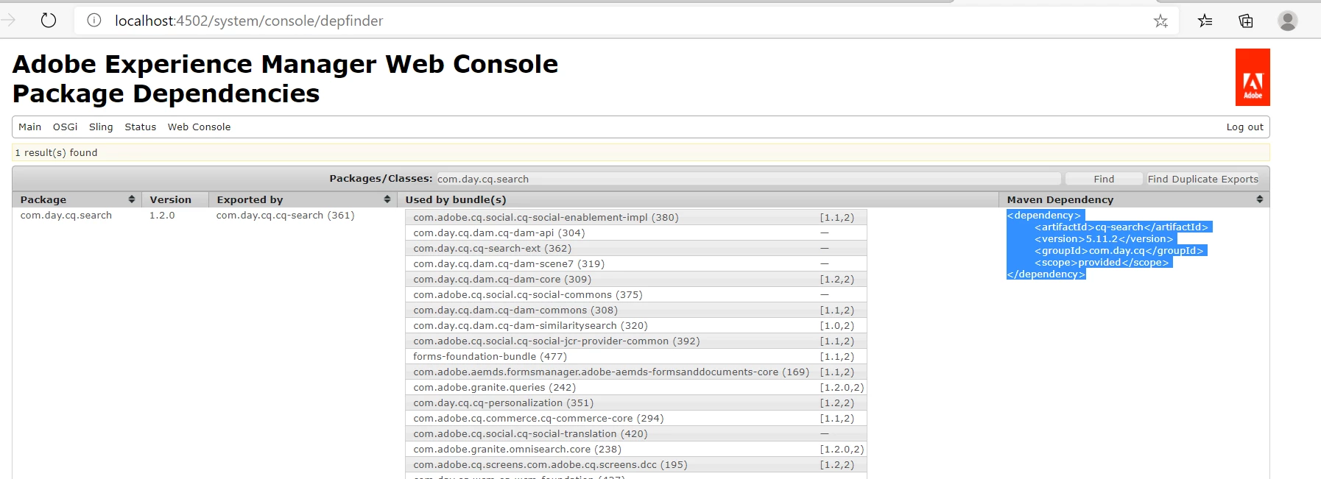Image resolution: width=1321 pixels, height=479 pixels.
Task: Click the version 5.11.2 XML line
Action: point(1104,239)
